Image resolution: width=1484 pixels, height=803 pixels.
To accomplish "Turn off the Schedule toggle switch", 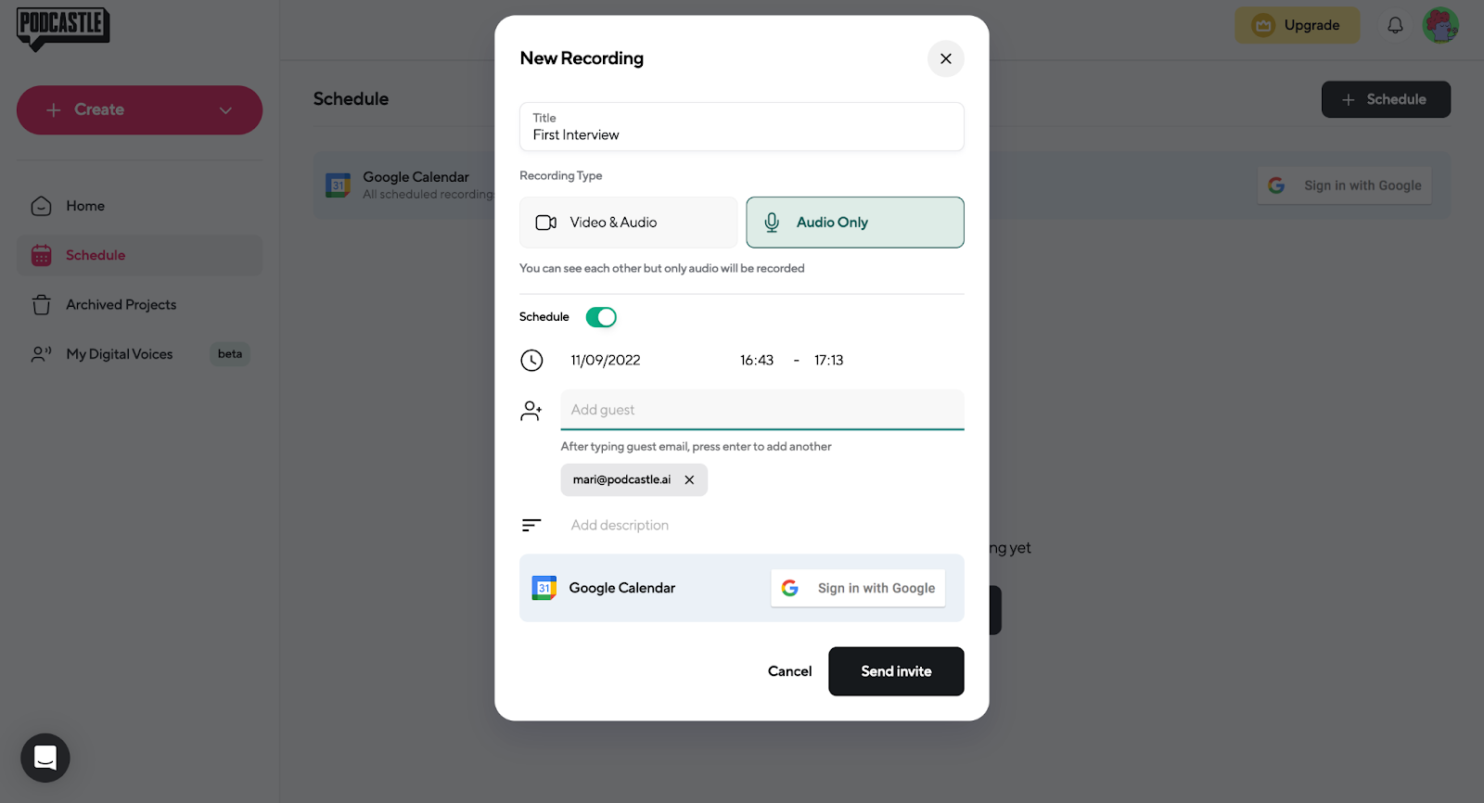I will pos(601,317).
